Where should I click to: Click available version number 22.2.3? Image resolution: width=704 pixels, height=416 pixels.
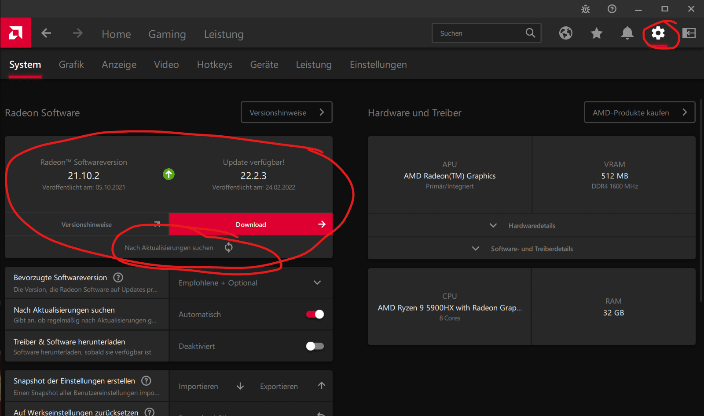pyautogui.click(x=253, y=176)
